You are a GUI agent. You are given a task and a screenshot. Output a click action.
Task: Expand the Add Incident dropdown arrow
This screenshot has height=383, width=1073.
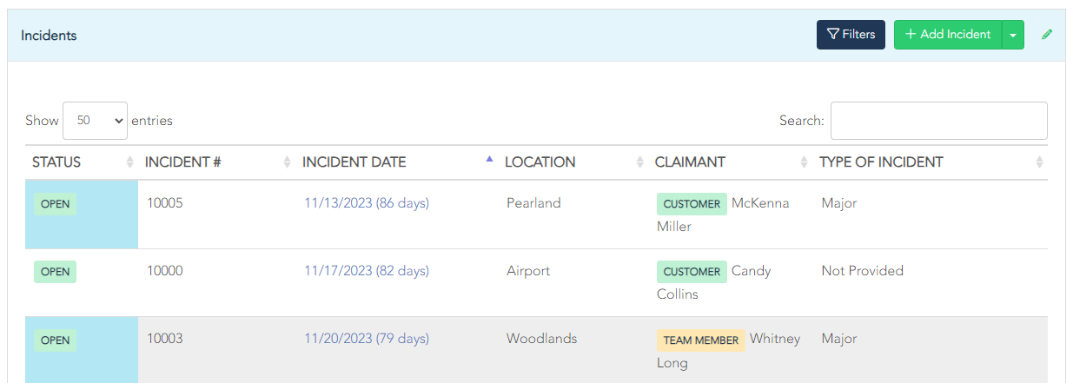tap(1013, 35)
